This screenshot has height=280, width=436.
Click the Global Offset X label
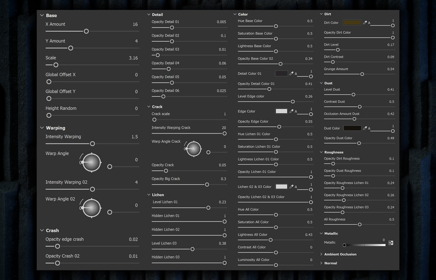(x=61, y=75)
